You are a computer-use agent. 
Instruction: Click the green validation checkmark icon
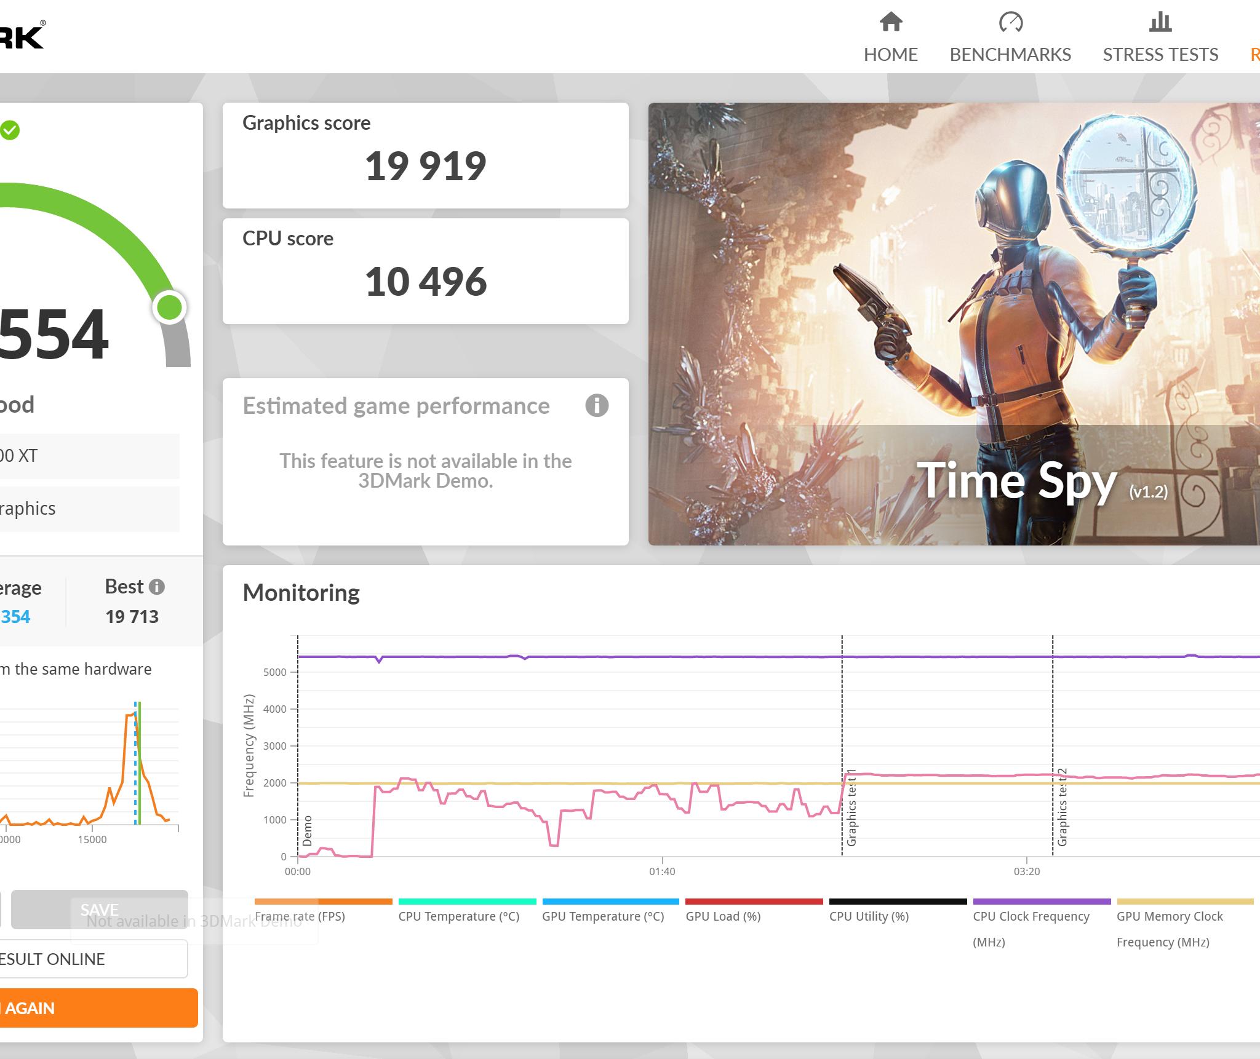pyautogui.click(x=10, y=130)
